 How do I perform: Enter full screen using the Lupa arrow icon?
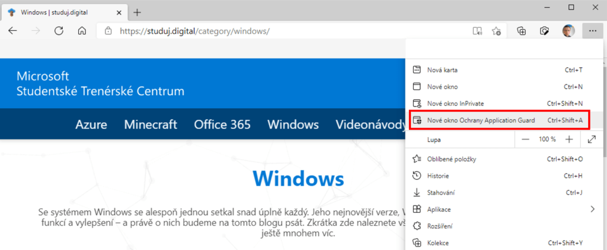point(592,139)
